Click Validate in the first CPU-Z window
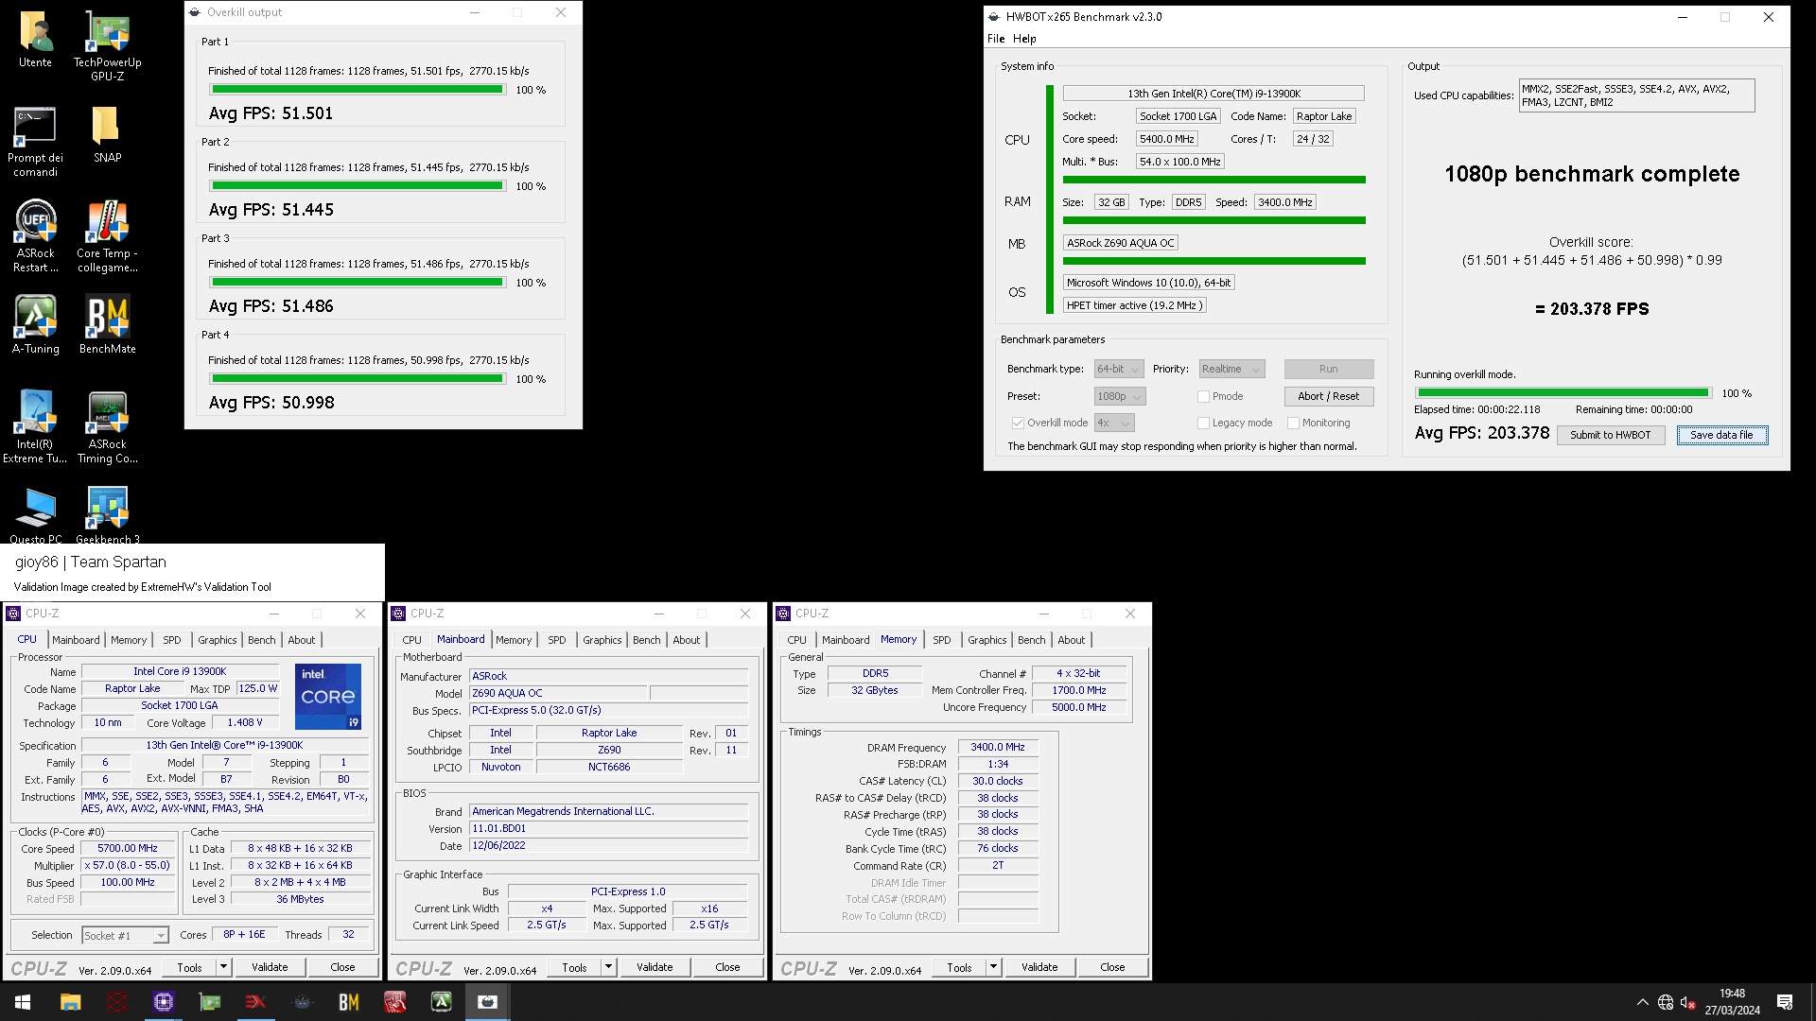This screenshot has width=1816, height=1021. (x=270, y=967)
